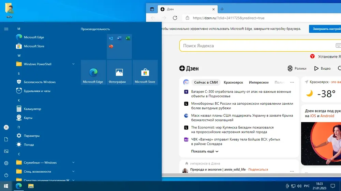The image size is (341, 191).
Task: Click Подписаться link on annie_wild_life
Action: coord(258,170)
